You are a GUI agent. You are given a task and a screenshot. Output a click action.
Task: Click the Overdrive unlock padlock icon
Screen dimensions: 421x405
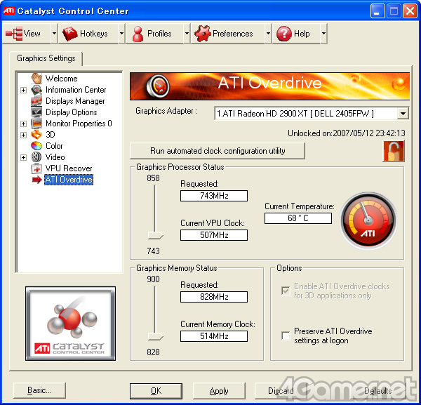(394, 151)
